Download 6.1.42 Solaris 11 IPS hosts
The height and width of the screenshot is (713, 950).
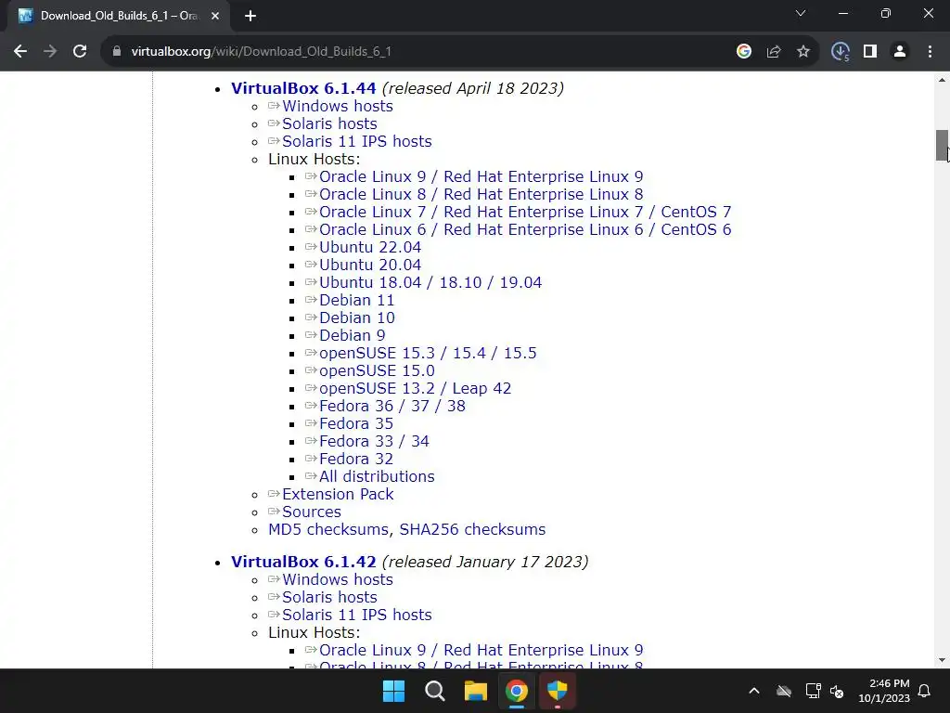coord(357,615)
